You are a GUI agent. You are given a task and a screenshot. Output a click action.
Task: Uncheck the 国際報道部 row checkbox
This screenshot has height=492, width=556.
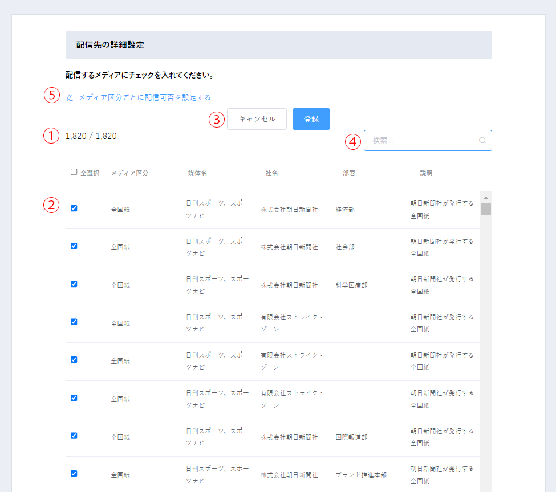74,436
